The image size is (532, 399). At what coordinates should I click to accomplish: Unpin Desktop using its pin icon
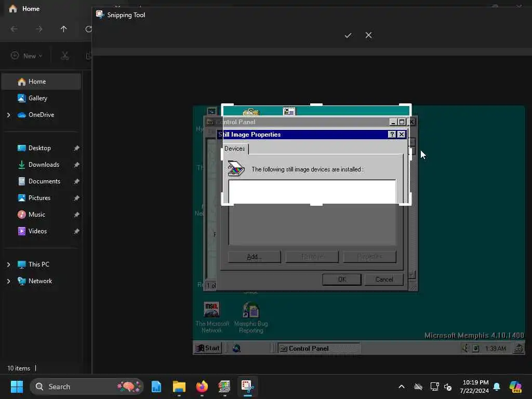(77, 148)
